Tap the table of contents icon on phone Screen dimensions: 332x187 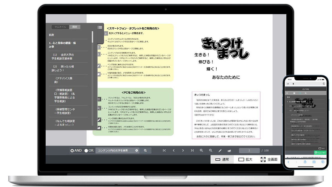(300, 93)
